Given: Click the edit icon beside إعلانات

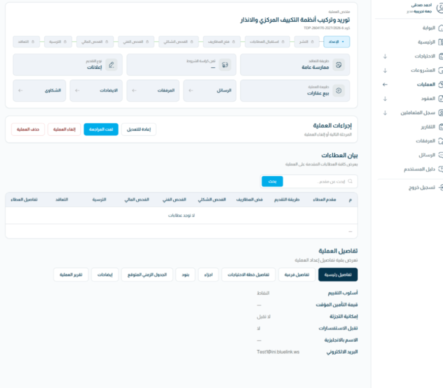Looking at the screenshot, I should pyautogui.click(x=111, y=65).
